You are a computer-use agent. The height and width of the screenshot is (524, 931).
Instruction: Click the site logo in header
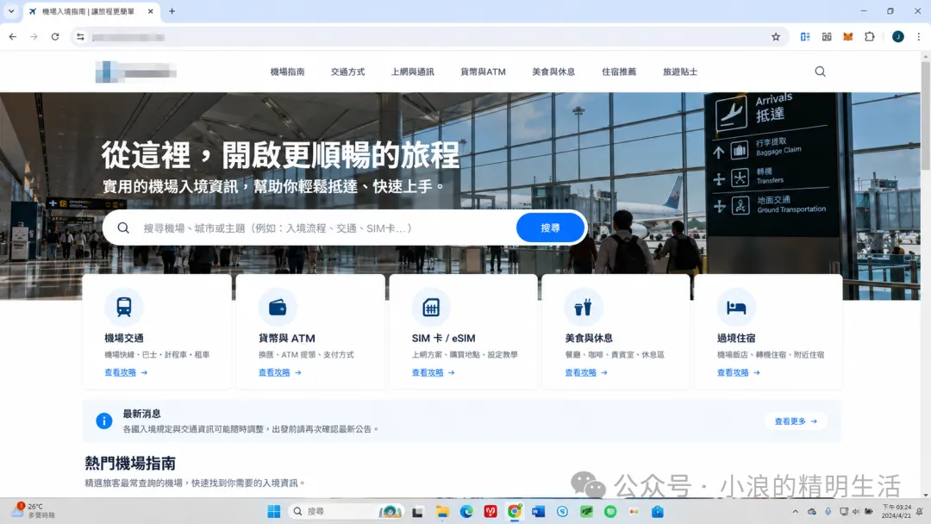tap(136, 72)
